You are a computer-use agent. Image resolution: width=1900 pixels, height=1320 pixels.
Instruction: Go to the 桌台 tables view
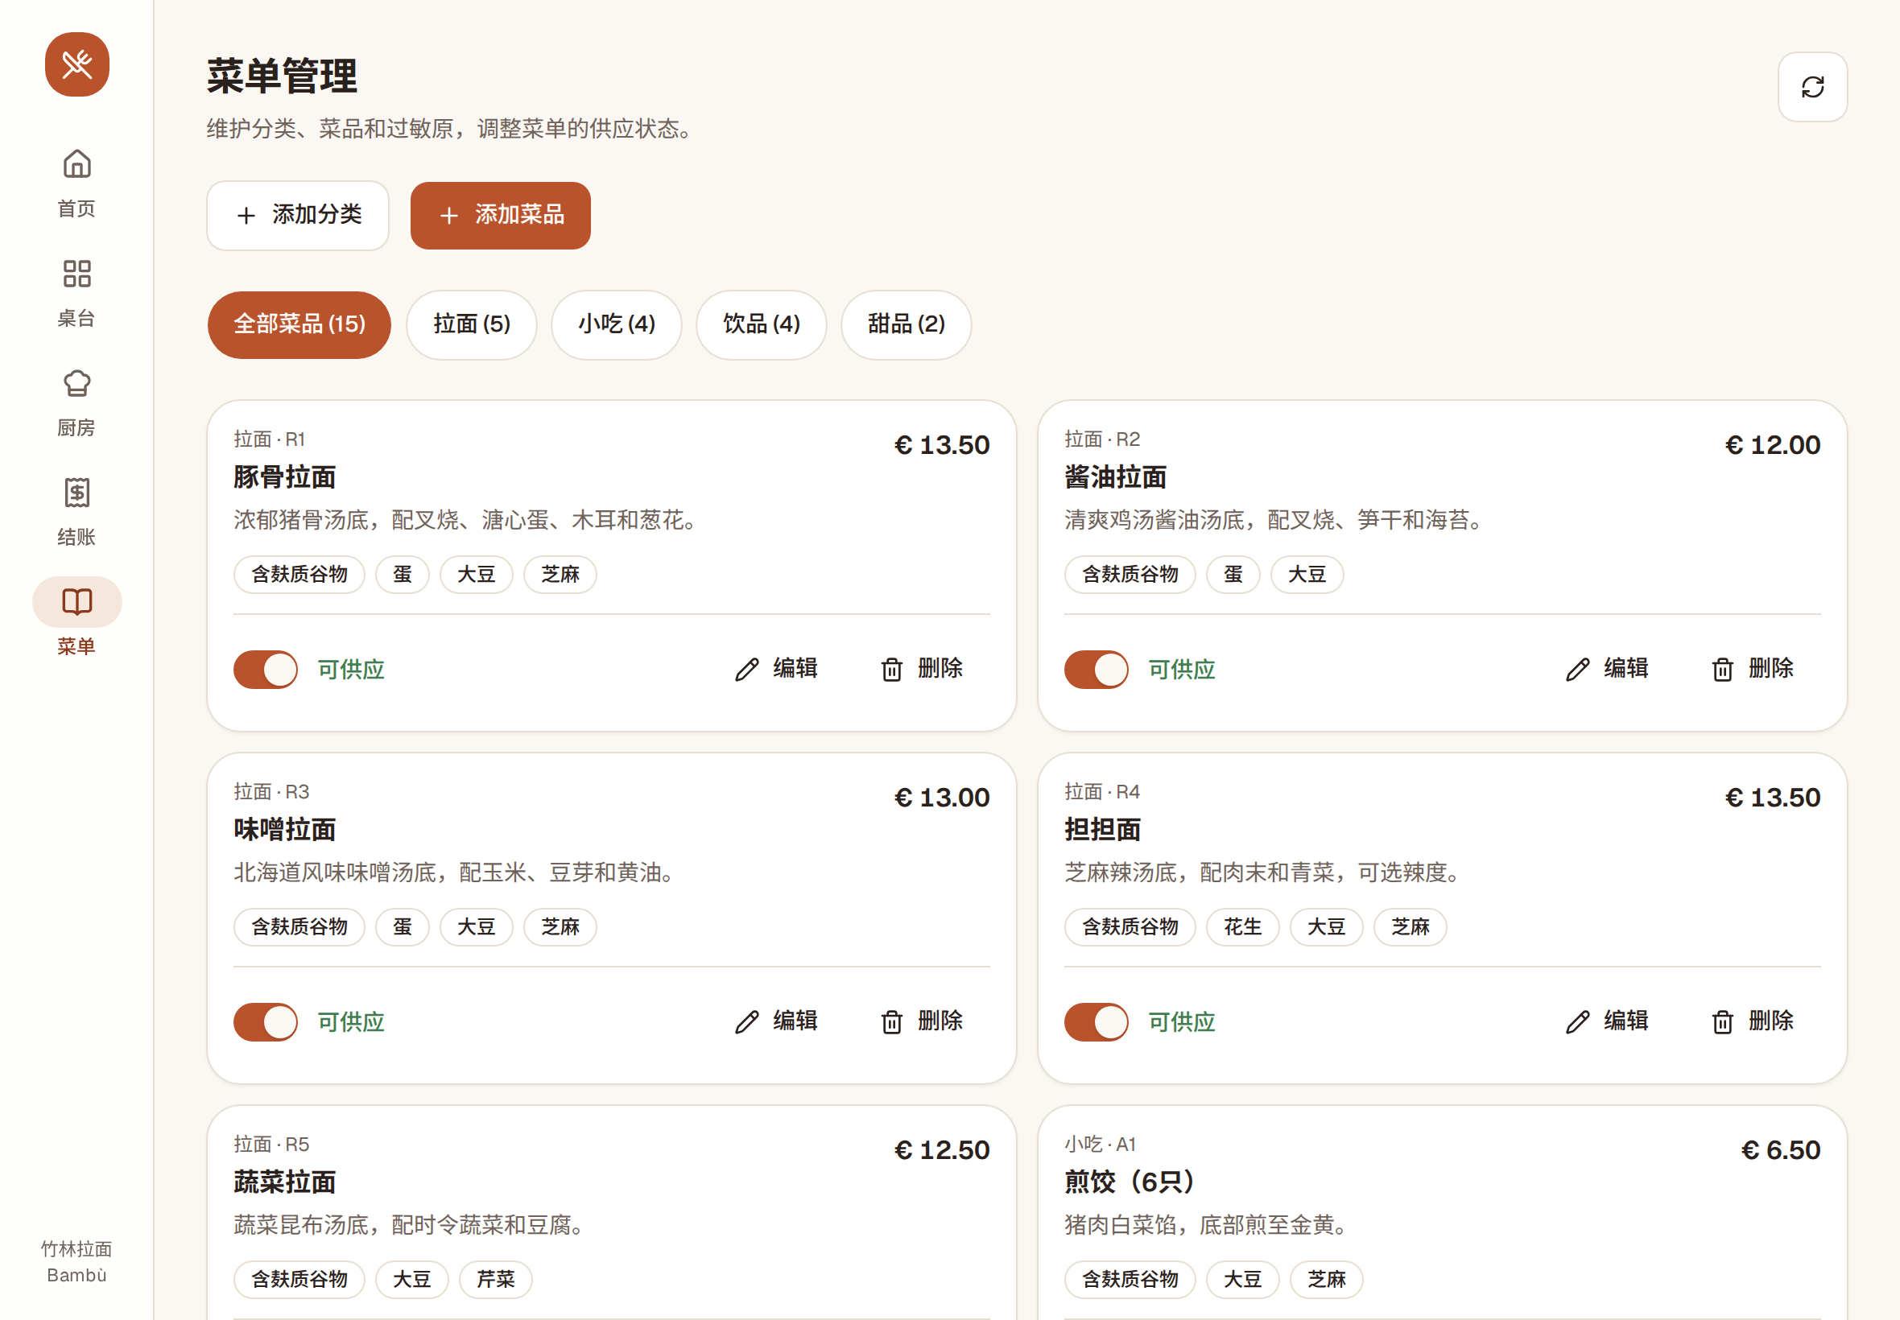point(77,294)
